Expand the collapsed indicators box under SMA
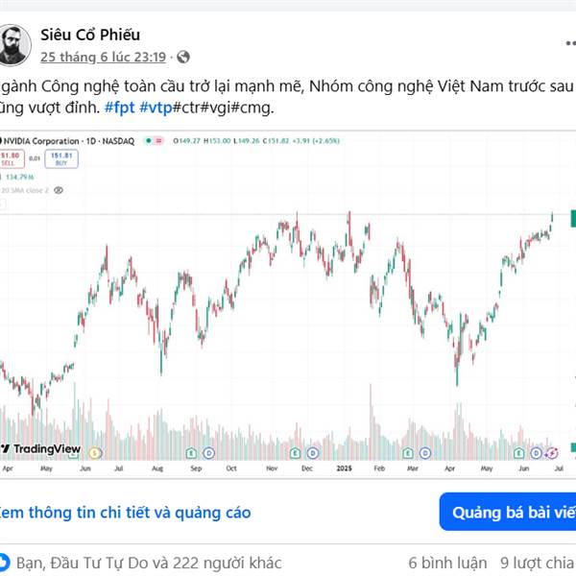Screen dimensions: 576x576 2,204
